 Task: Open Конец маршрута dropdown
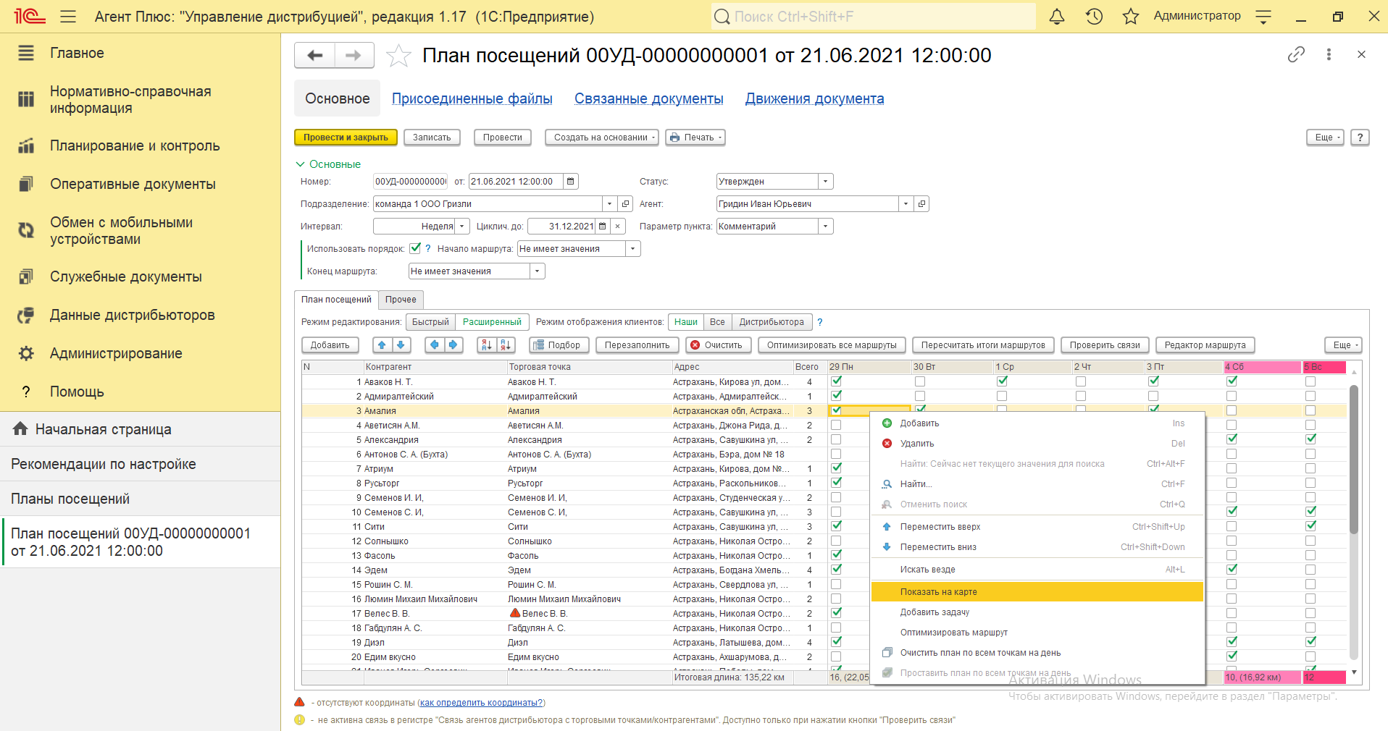click(x=538, y=271)
